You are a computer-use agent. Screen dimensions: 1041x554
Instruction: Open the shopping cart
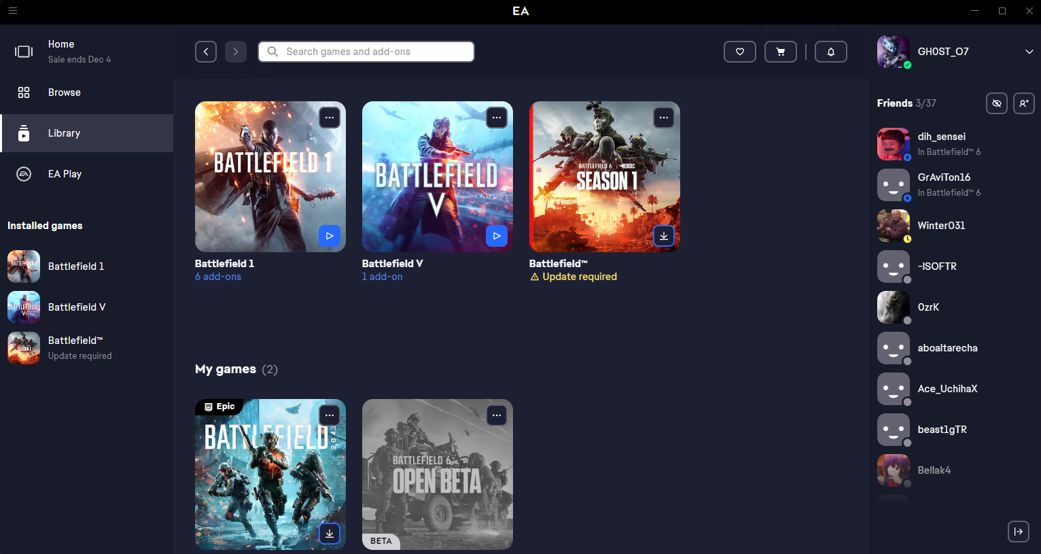pos(781,52)
